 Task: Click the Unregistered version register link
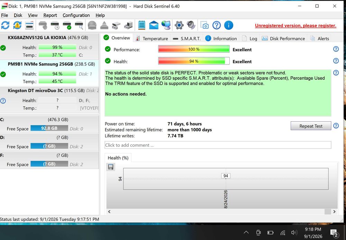point(295,25)
